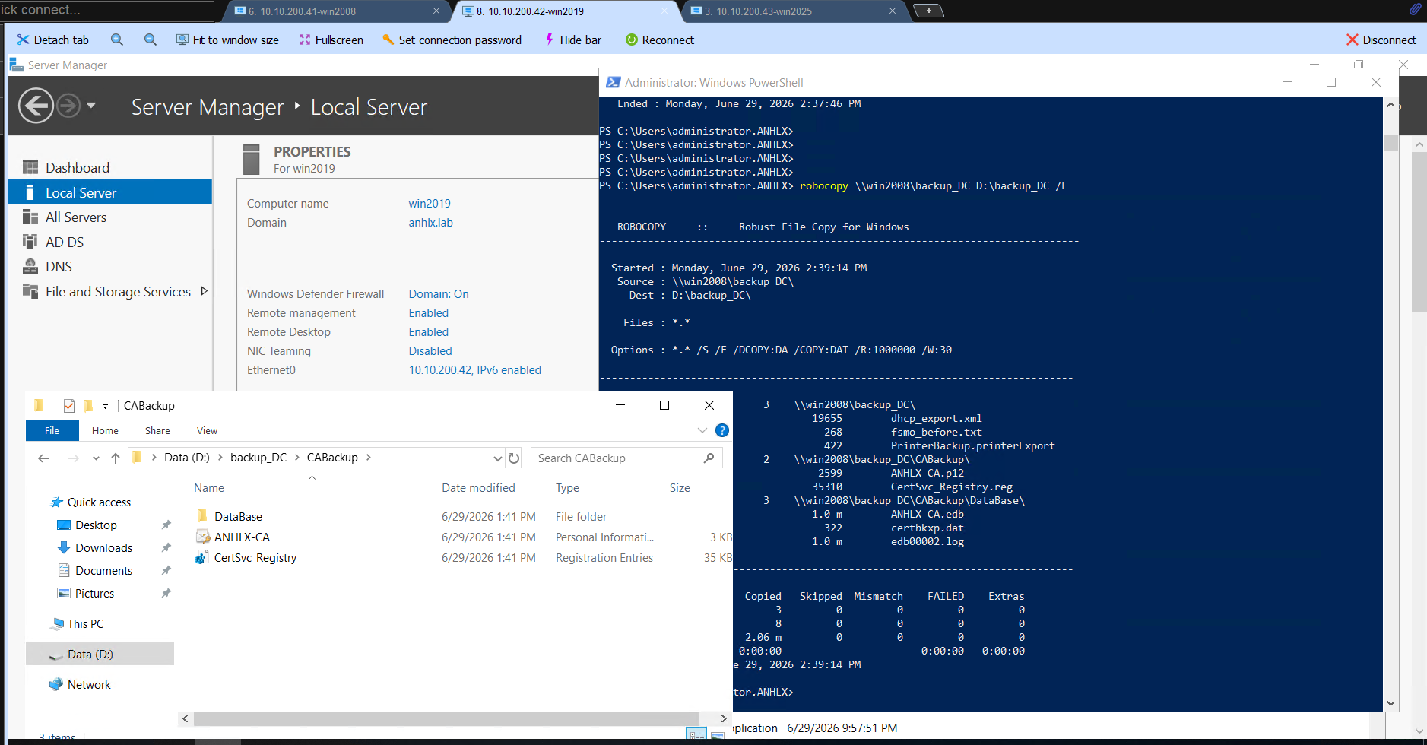Open the File menu in the CABackup window
The height and width of the screenshot is (745, 1427).
[x=52, y=430]
